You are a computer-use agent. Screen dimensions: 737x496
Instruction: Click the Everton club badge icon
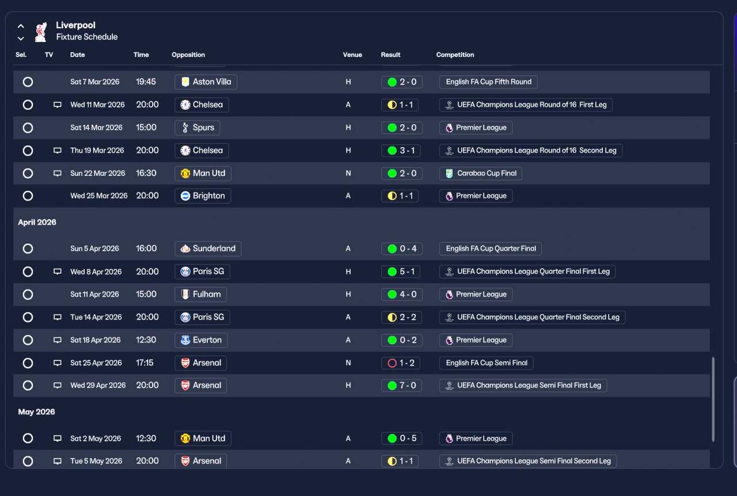(185, 340)
